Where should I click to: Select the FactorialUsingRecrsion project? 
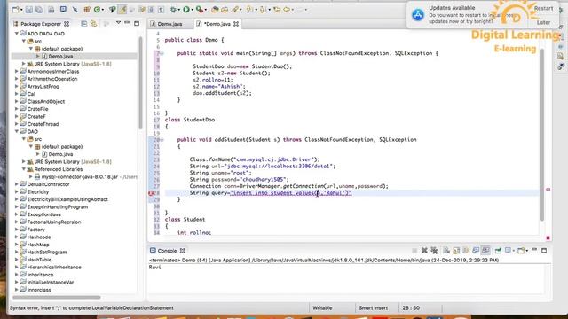tap(53, 222)
